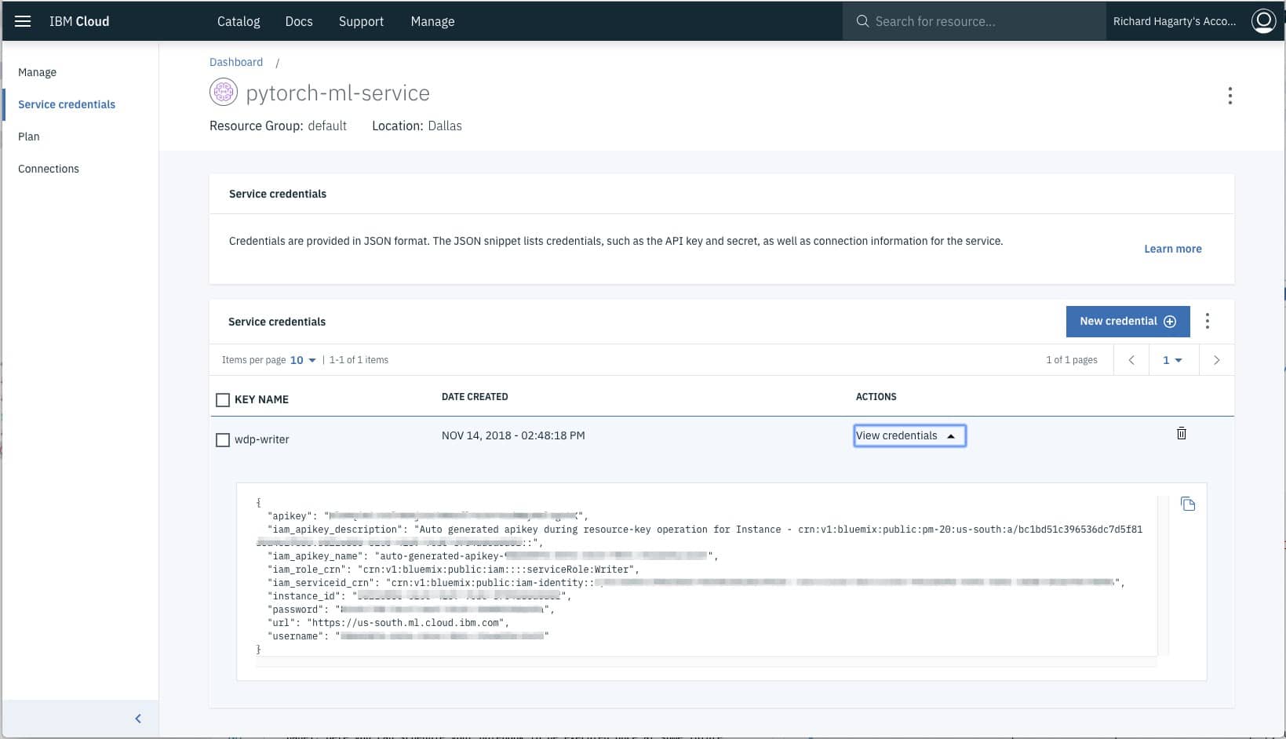1286x739 pixels.
Task: Click the New credential button
Action: (x=1127, y=321)
